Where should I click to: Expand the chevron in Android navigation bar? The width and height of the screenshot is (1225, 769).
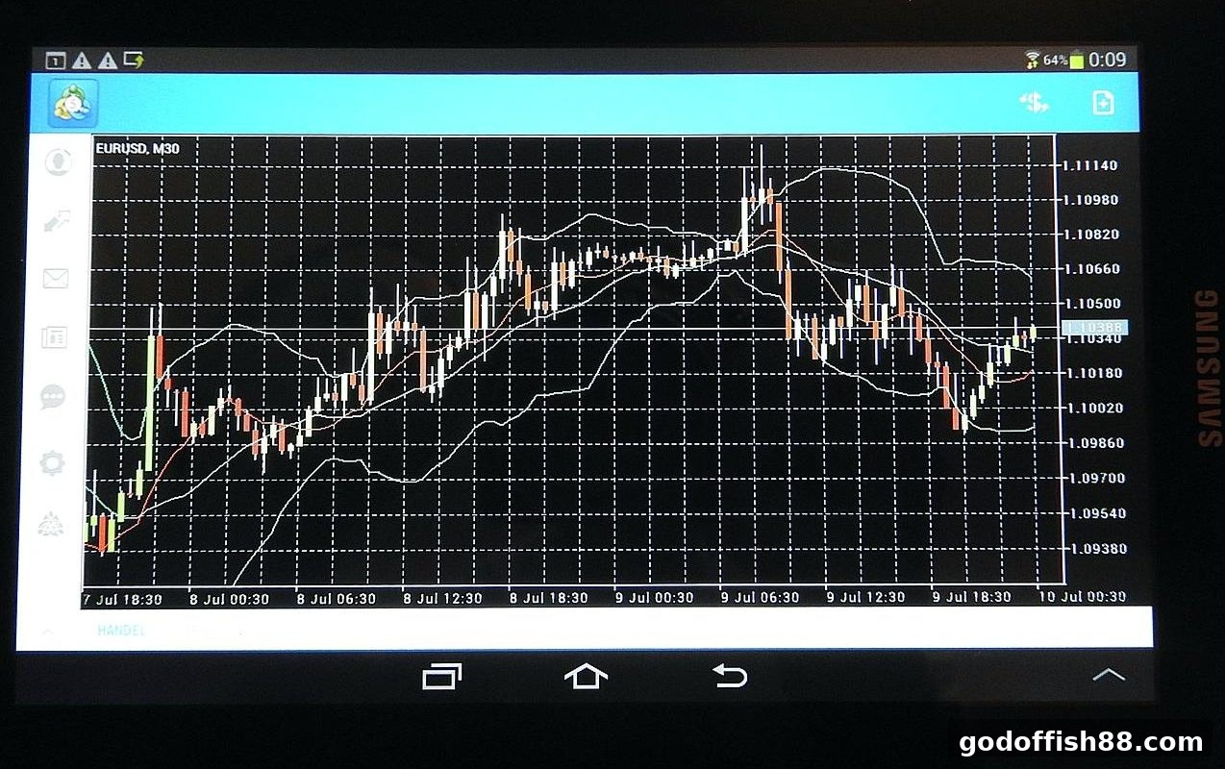click(1109, 675)
